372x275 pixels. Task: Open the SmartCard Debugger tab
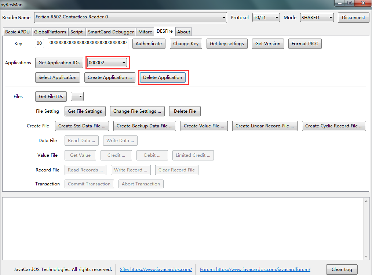(111, 32)
